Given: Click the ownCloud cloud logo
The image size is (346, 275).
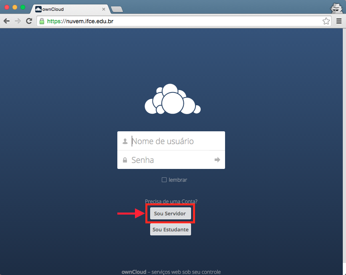Looking at the screenshot, I should (173, 99).
